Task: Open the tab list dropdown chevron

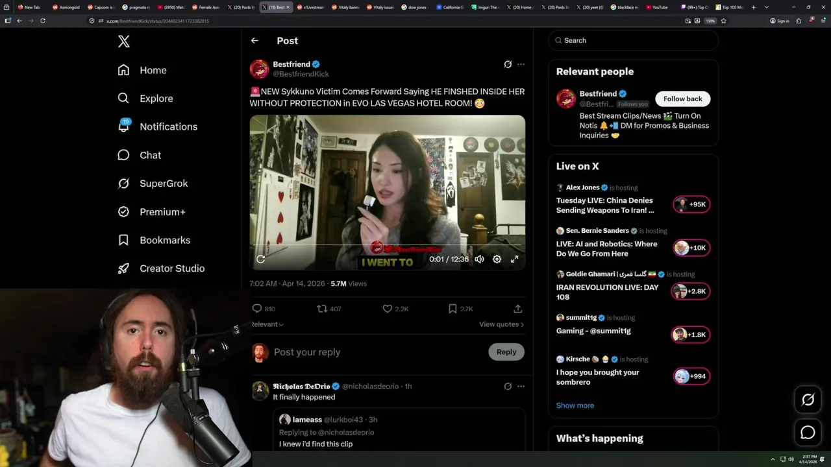Action: 767,7
